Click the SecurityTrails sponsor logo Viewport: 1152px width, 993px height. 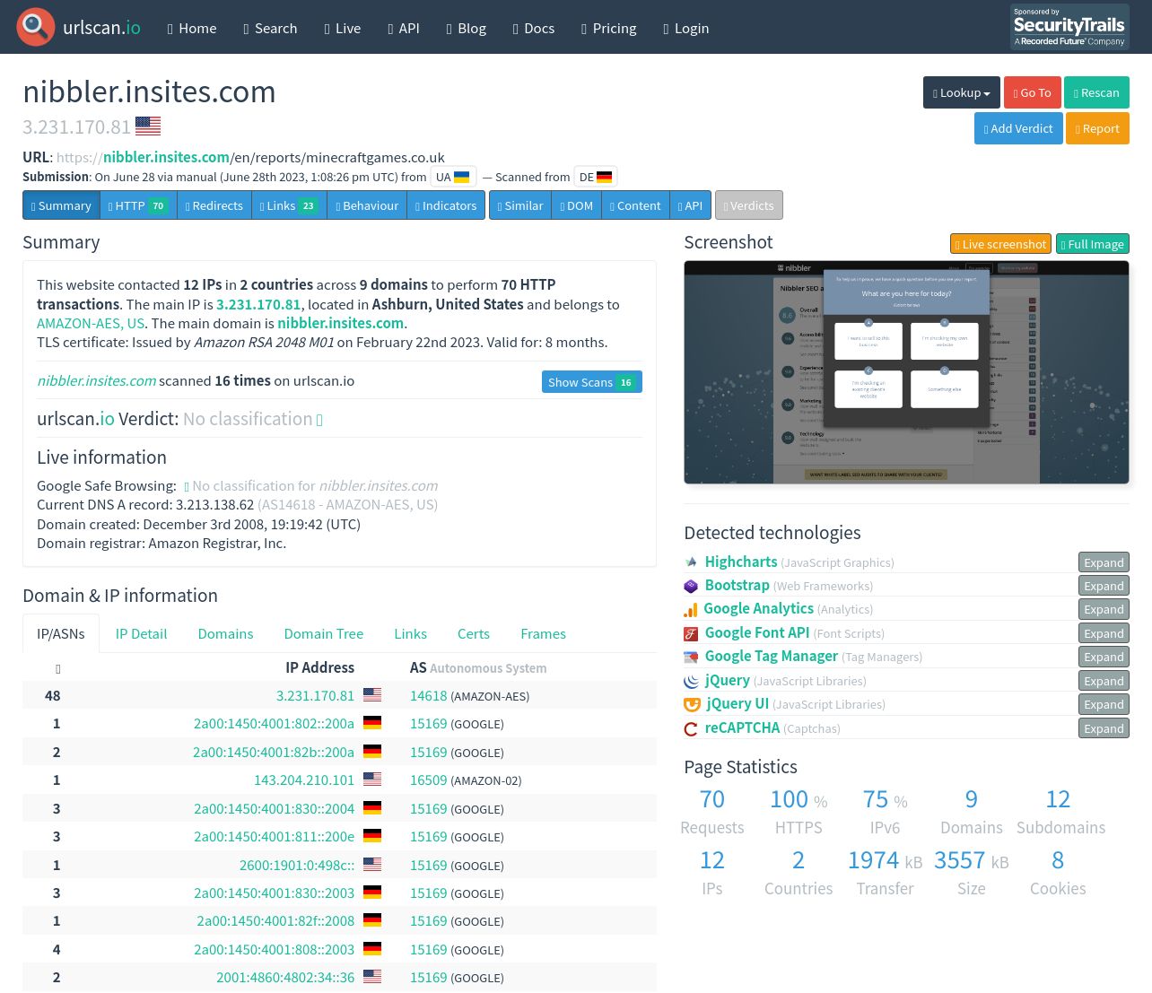coord(1069,27)
